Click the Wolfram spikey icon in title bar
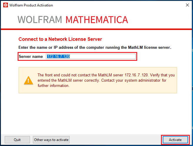Image resolution: width=193 pixels, height=146 pixels. point(5,5)
